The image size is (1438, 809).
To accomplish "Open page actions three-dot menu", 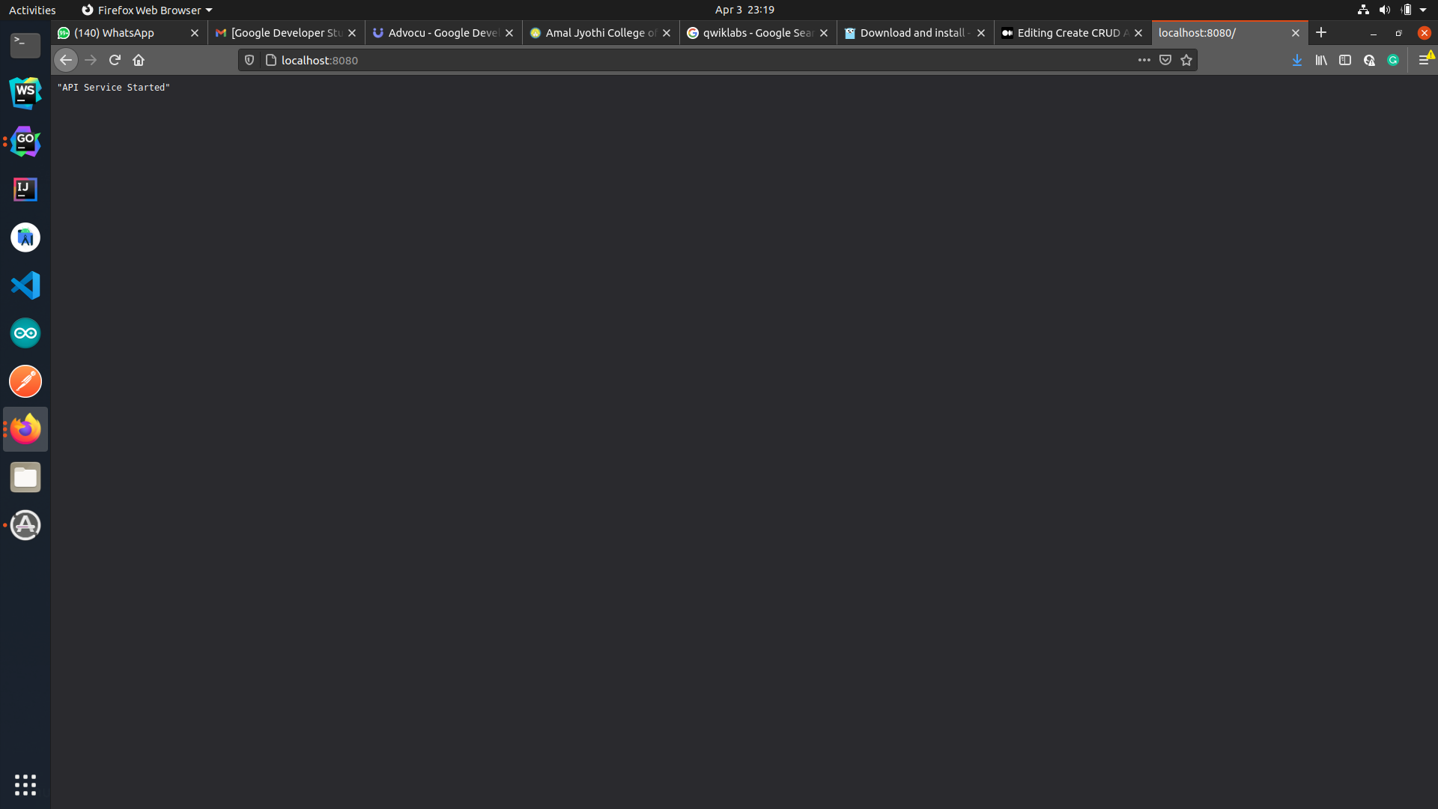I will 1144,60.
